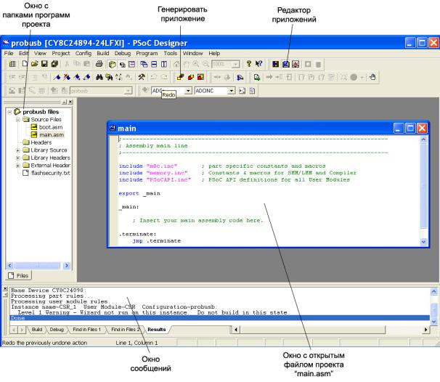Viewport: 440px width, 382px height.
Task: Open the Window menu
Action: pyautogui.click(x=193, y=53)
